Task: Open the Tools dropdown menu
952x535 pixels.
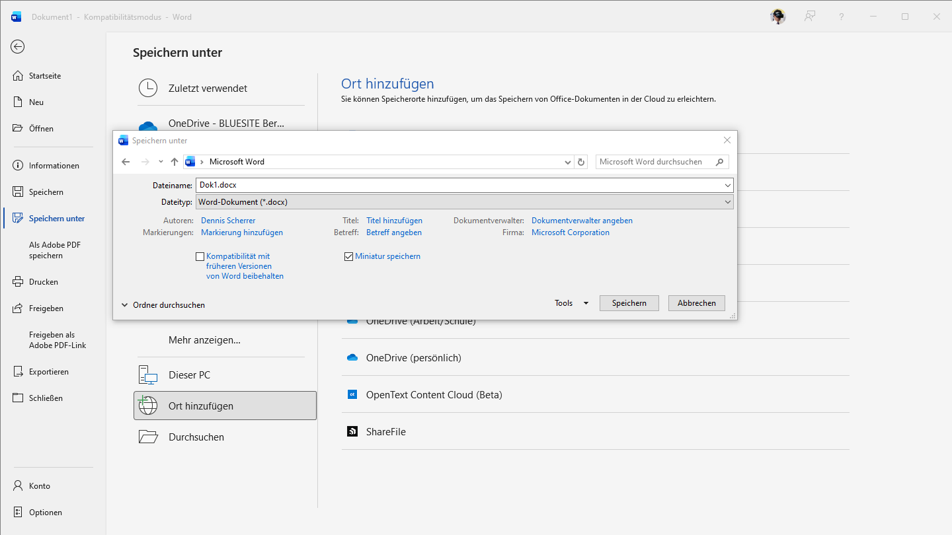Action: (x=572, y=303)
